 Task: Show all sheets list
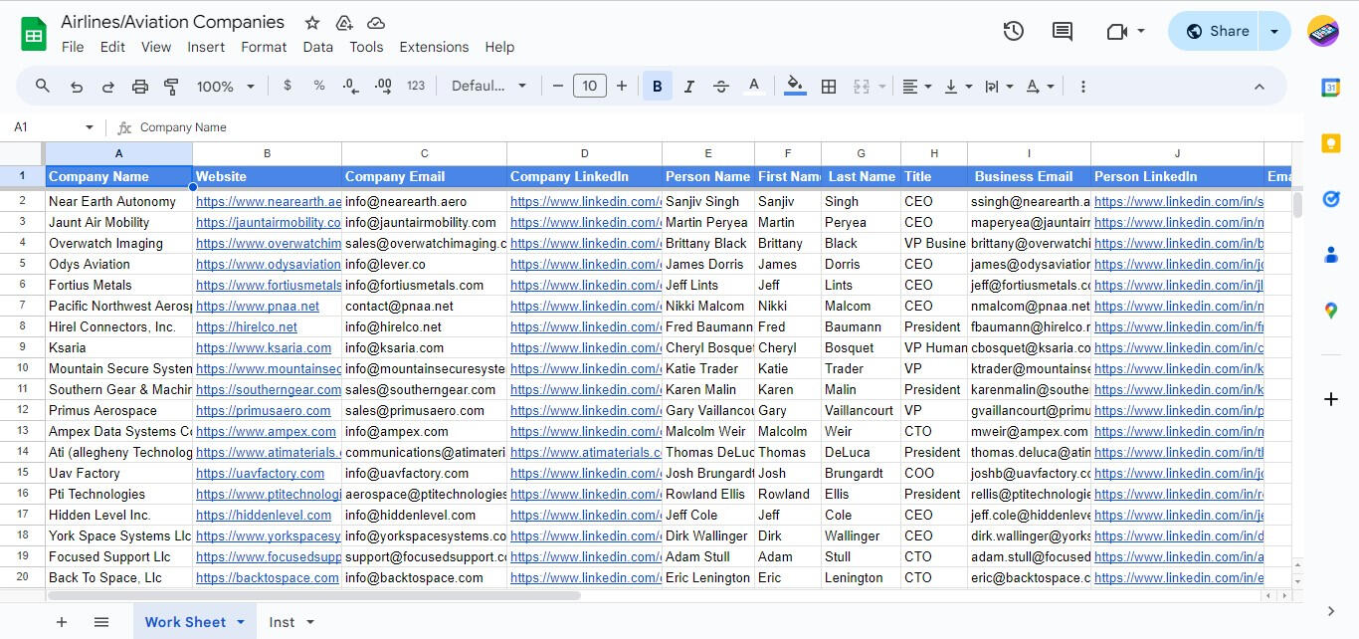[101, 622]
